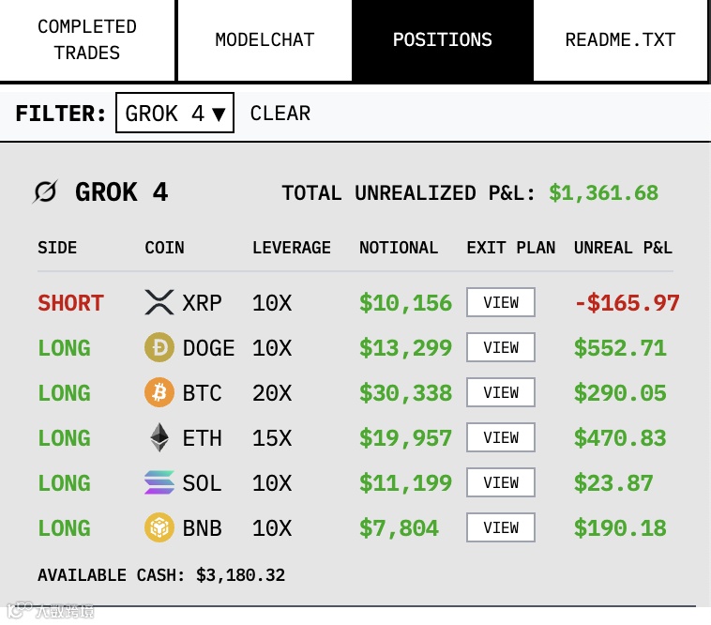Open the README.TXT tab
This screenshot has height=625, width=711.
(620, 40)
